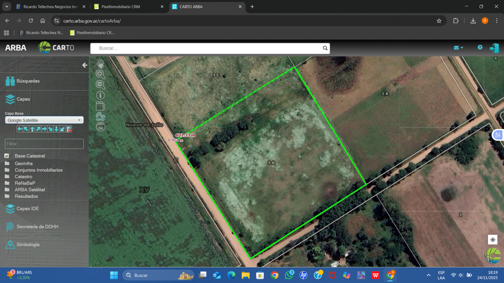
Task: Activate the zoom out tool
Action: pos(100,85)
